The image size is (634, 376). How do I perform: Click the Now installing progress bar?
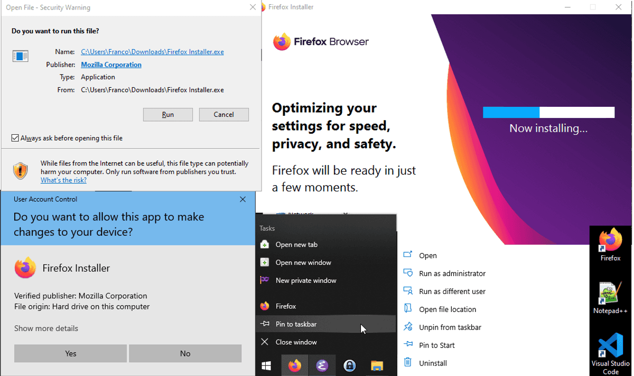tap(548, 112)
